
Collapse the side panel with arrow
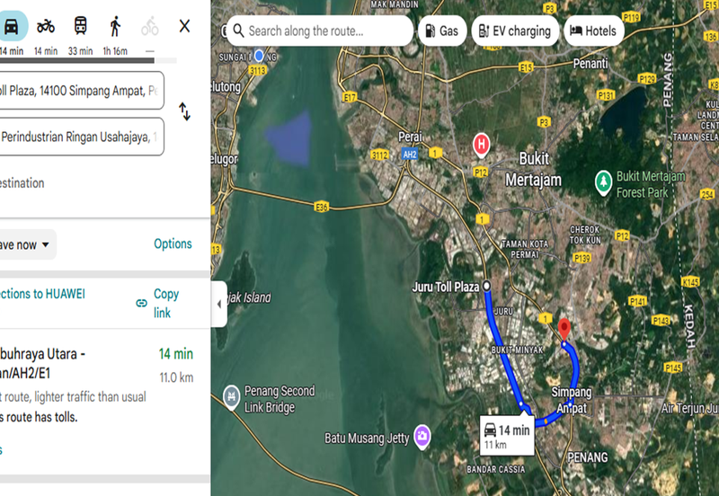coord(219,305)
